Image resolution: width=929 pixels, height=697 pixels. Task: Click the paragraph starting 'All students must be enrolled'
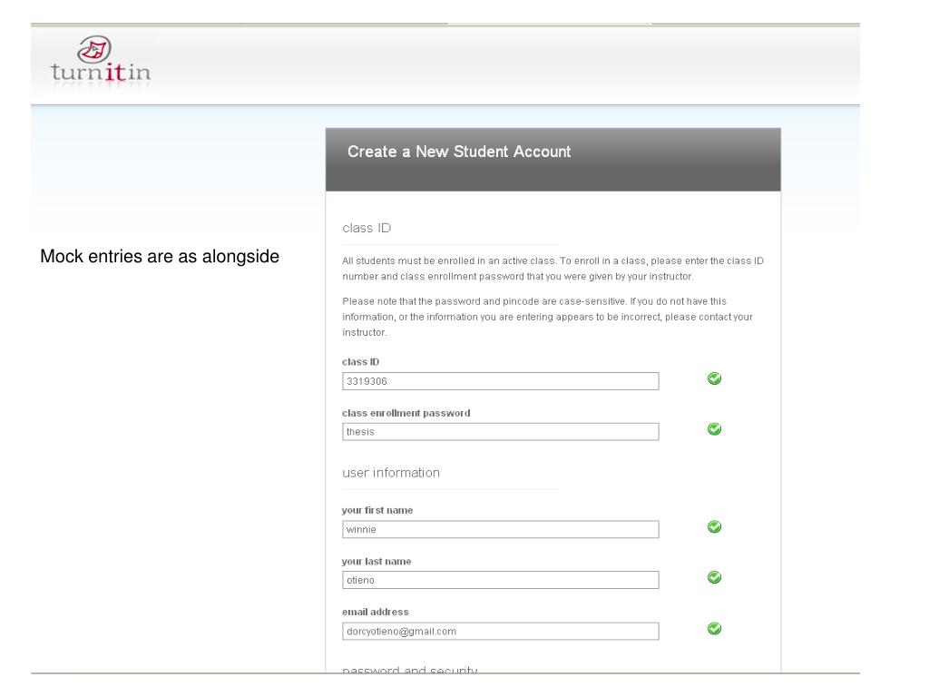pos(553,269)
